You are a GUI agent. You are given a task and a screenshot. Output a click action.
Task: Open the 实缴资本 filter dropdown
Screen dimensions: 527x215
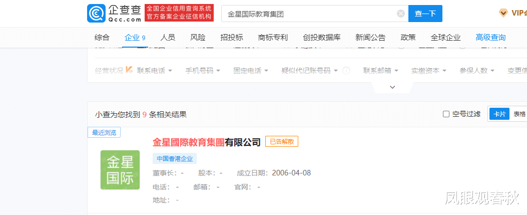tap(429, 71)
